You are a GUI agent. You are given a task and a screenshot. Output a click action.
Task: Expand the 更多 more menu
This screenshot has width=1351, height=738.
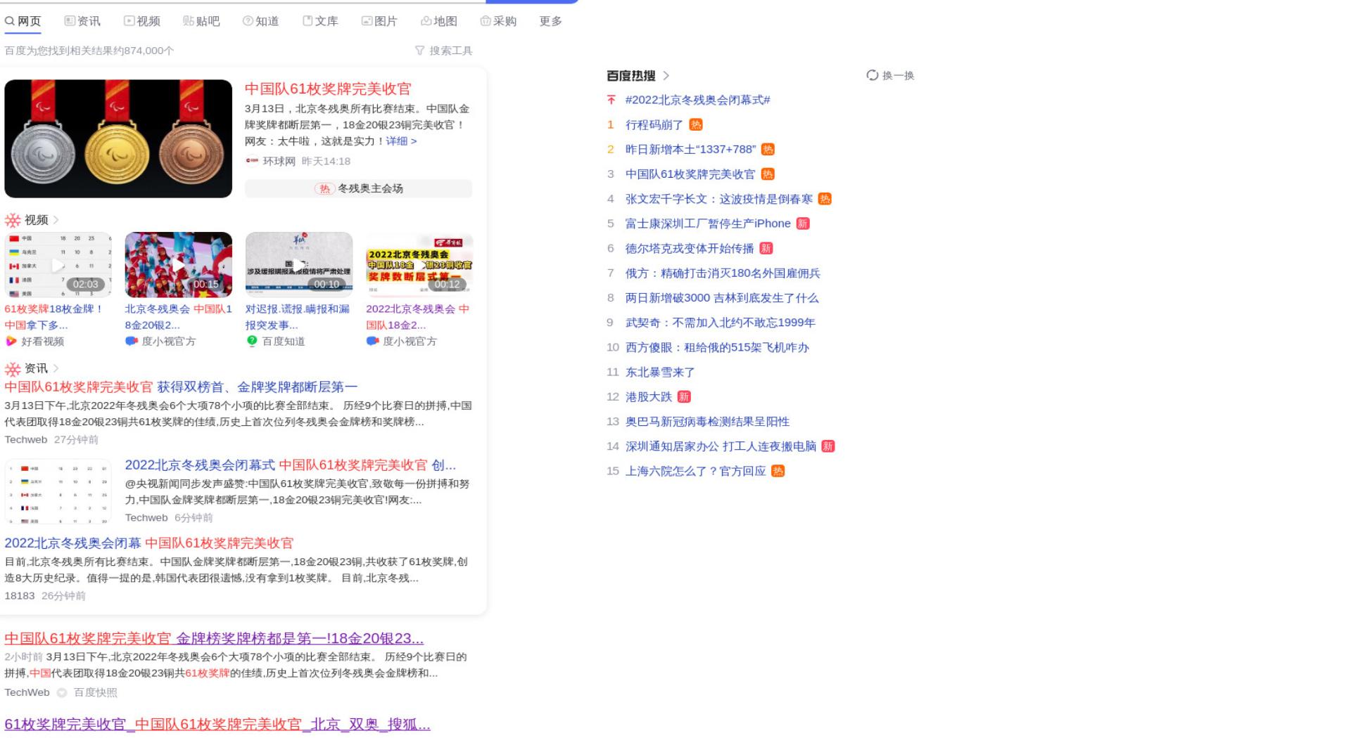[550, 21]
